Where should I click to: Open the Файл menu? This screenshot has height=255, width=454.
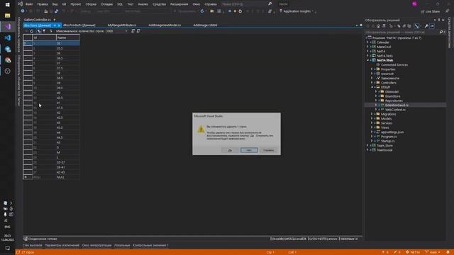pos(29,4)
